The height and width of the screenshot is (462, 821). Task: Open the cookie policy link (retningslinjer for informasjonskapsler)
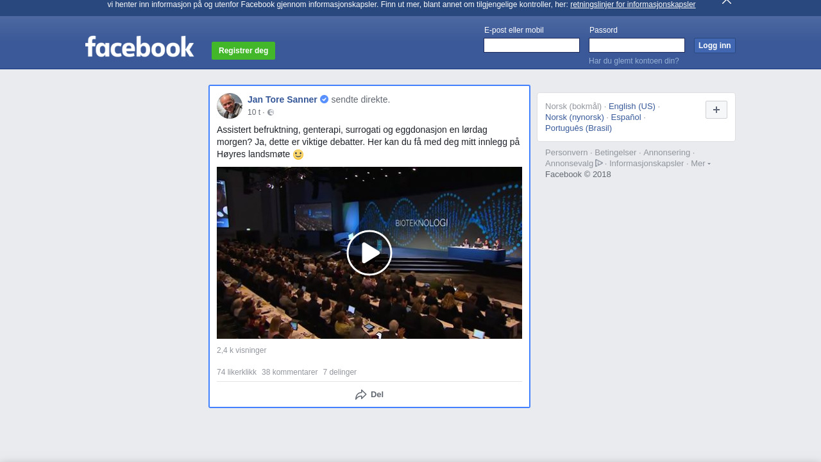(x=632, y=4)
